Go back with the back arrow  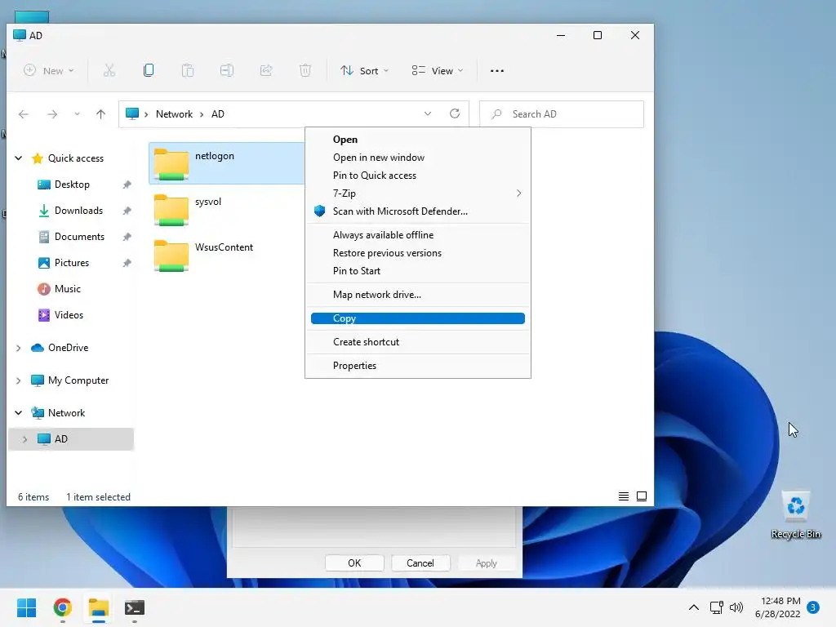pos(24,114)
